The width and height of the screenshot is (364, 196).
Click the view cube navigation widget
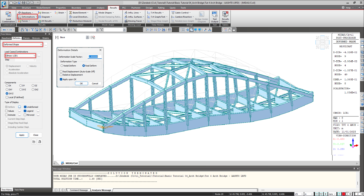(322, 42)
